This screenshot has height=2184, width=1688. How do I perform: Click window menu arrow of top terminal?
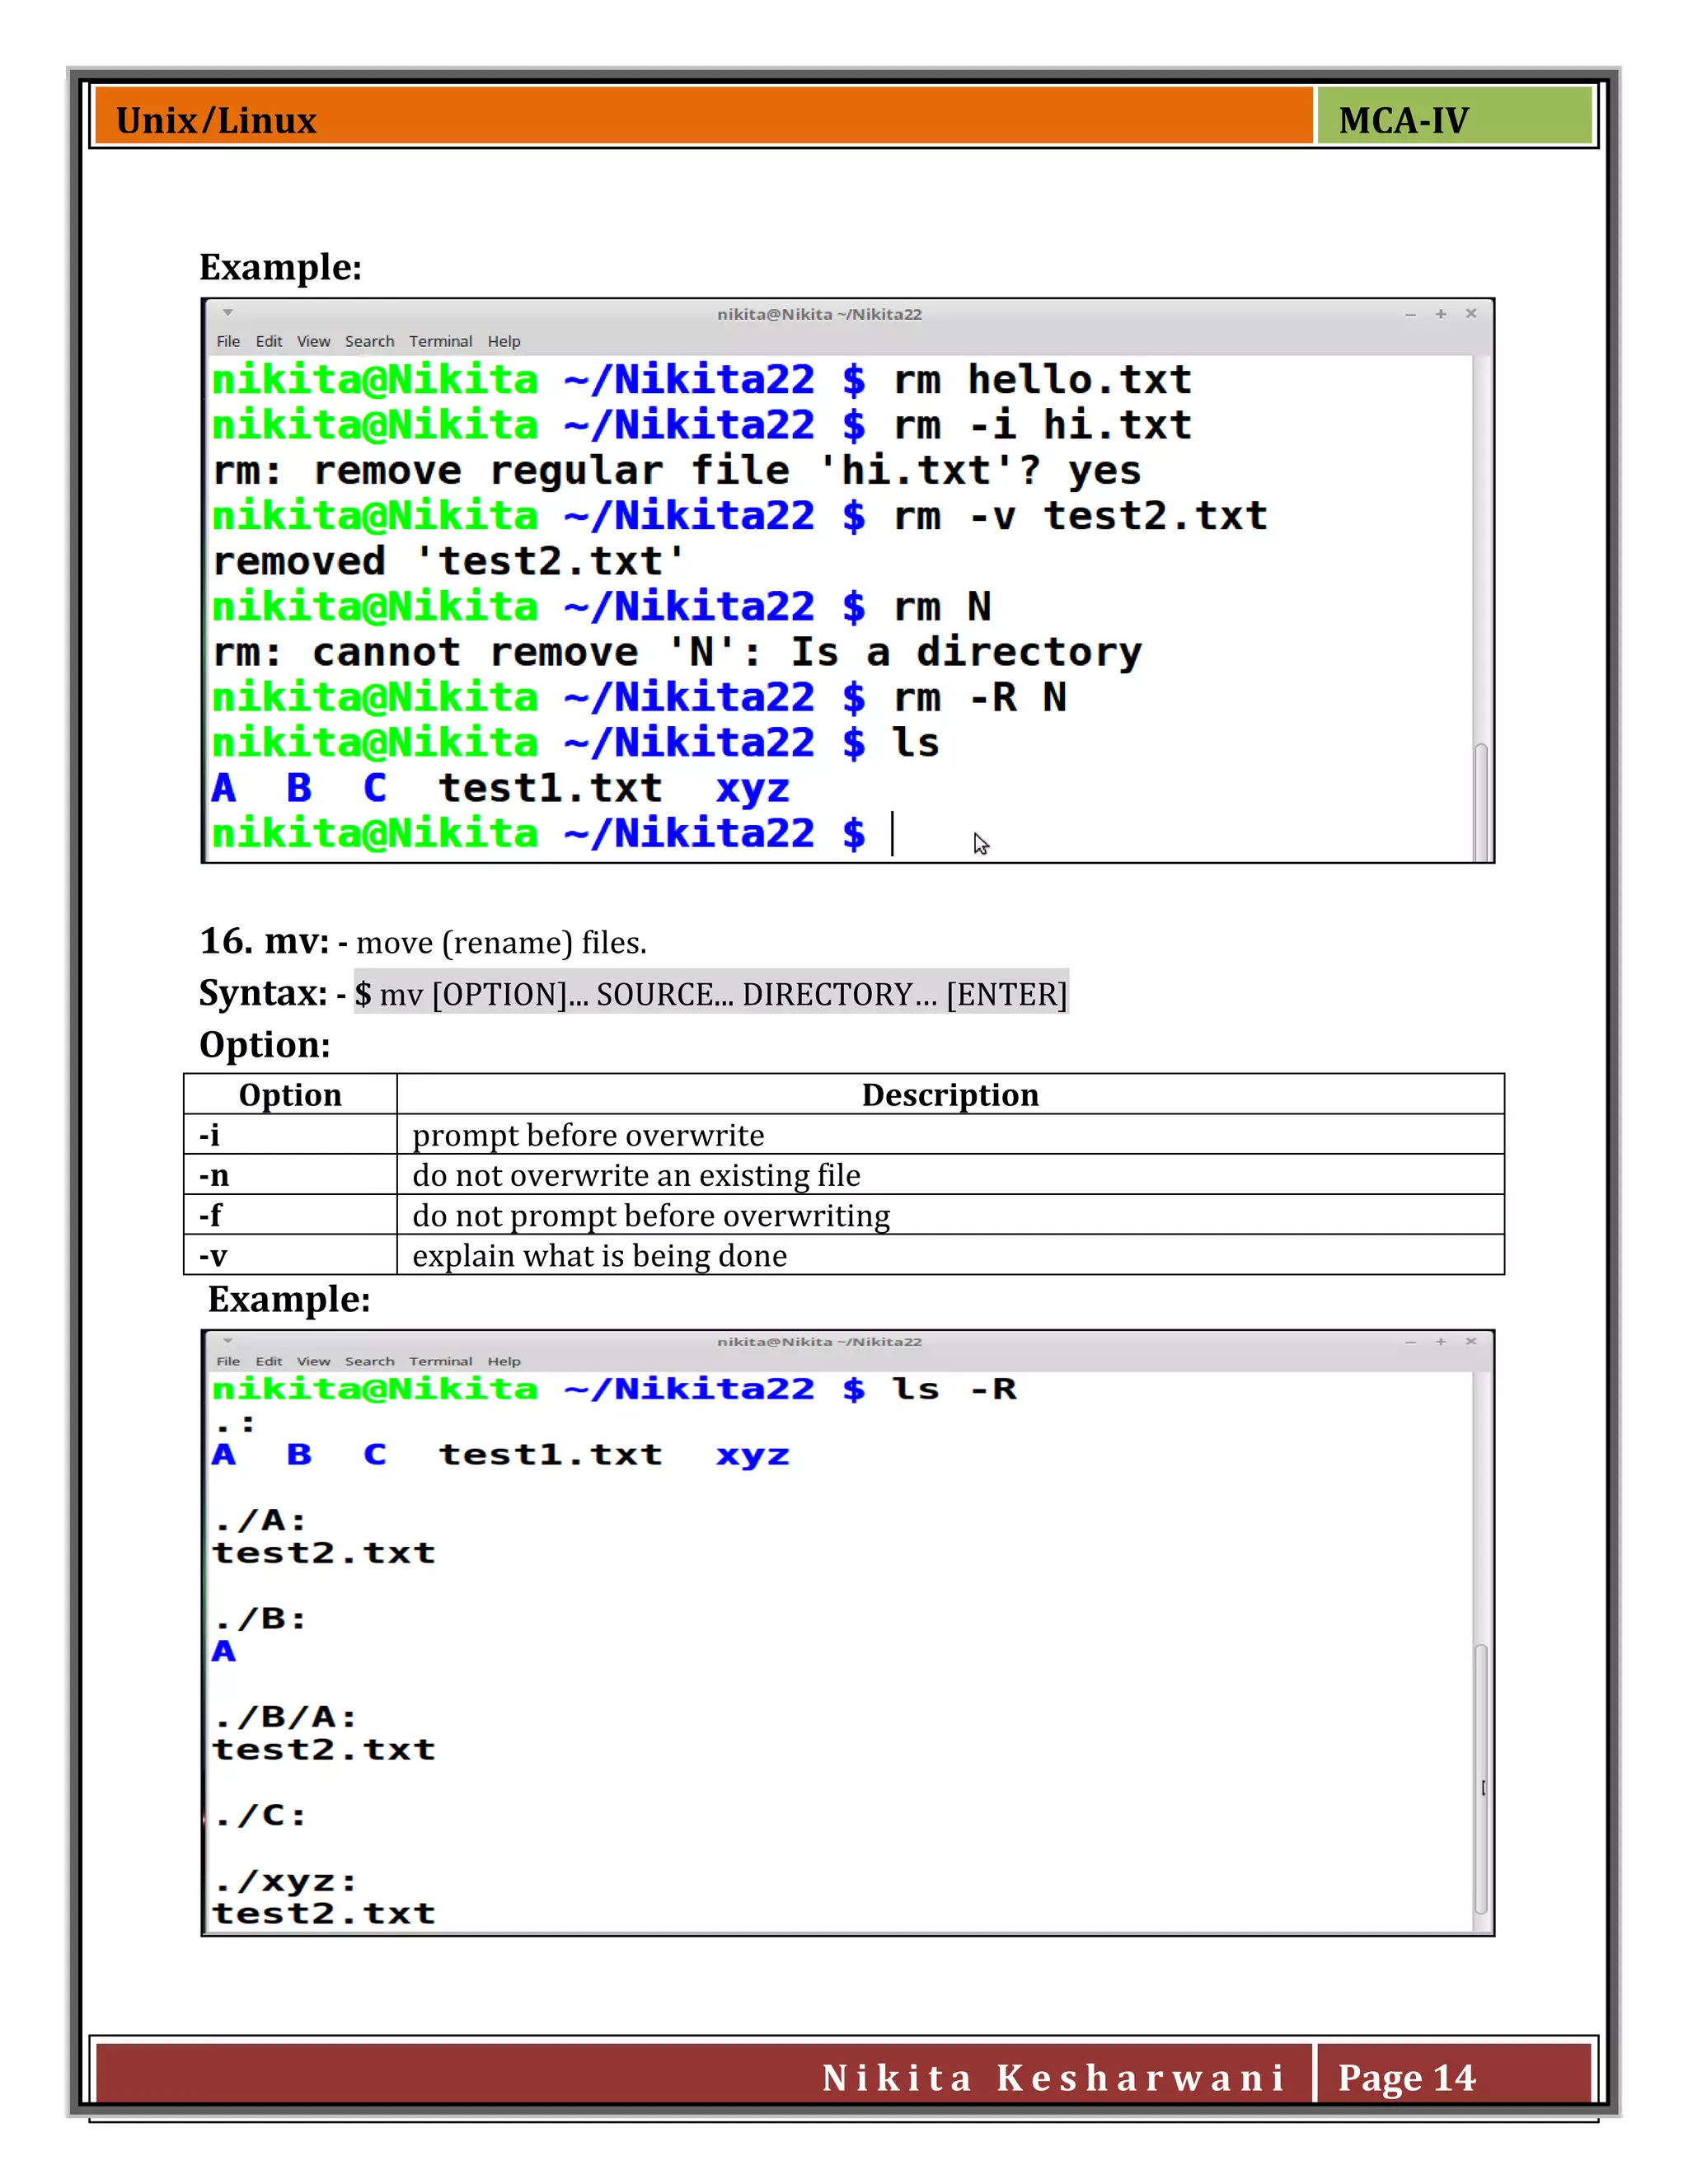pyautogui.click(x=228, y=313)
